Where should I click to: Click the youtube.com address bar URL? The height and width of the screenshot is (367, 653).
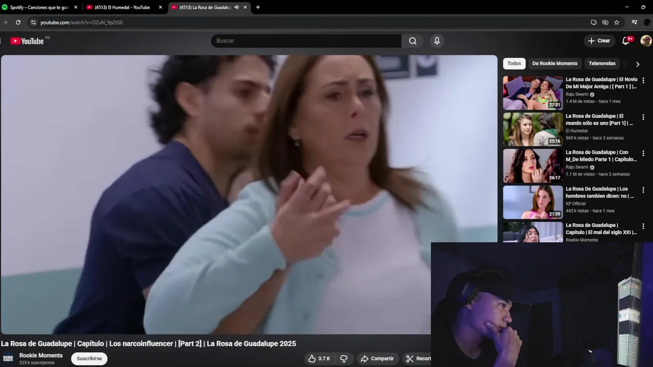point(82,22)
